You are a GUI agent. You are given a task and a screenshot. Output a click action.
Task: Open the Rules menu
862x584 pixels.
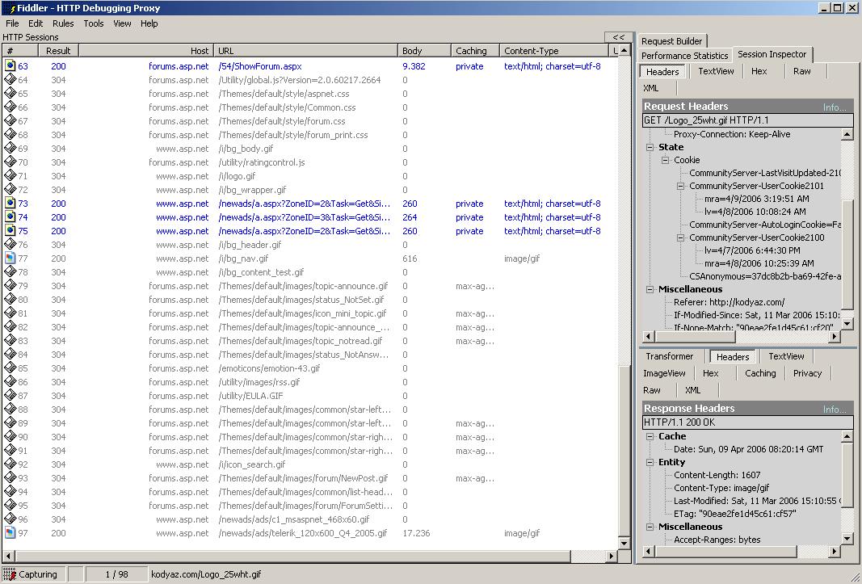pyautogui.click(x=63, y=23)
